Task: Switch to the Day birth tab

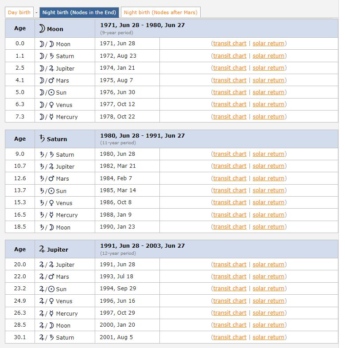Action: point(19,12)
